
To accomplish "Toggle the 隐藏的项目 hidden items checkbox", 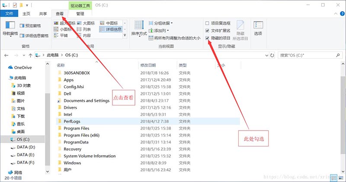I will click(x=208, y=38).
